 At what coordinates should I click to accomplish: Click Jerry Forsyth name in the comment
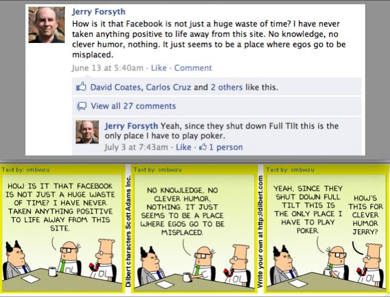point(131,125)
